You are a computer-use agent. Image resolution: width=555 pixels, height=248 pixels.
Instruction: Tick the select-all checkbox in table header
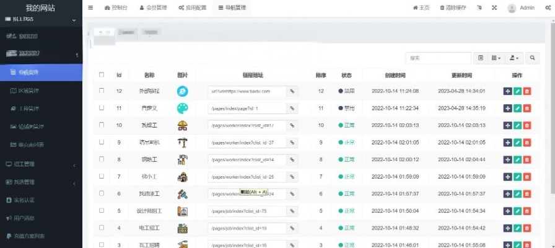(102, 75)
